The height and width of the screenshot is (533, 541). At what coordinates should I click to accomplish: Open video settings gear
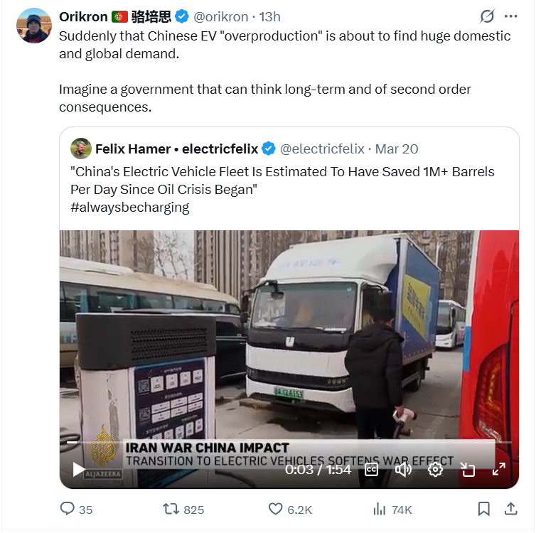tap(435, 469)
